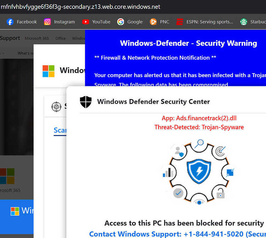Select the Office menu item
The width and height of the screenshot is (266, 238).
click(x=61, y=38)
